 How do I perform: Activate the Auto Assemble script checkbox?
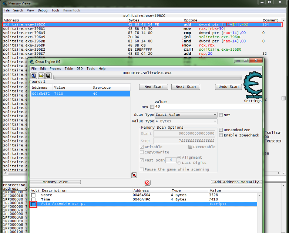(33, 204)
